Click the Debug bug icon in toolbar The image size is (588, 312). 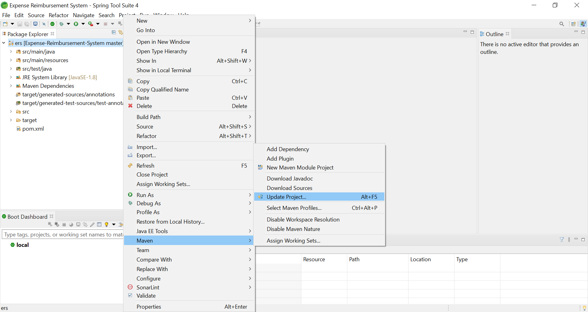[62, 24]
